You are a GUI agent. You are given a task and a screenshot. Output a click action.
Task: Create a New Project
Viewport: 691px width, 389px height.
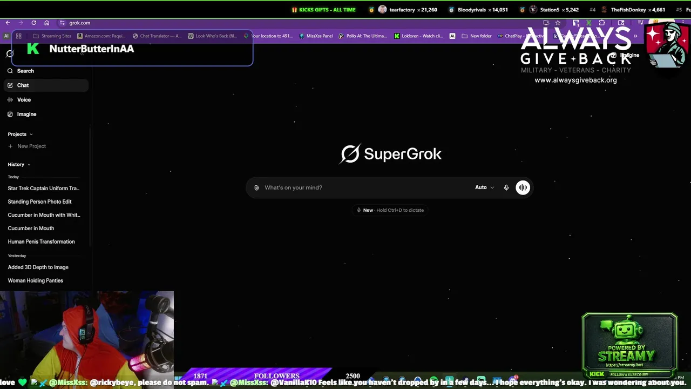pyautogui.click(x=27, y=146)
